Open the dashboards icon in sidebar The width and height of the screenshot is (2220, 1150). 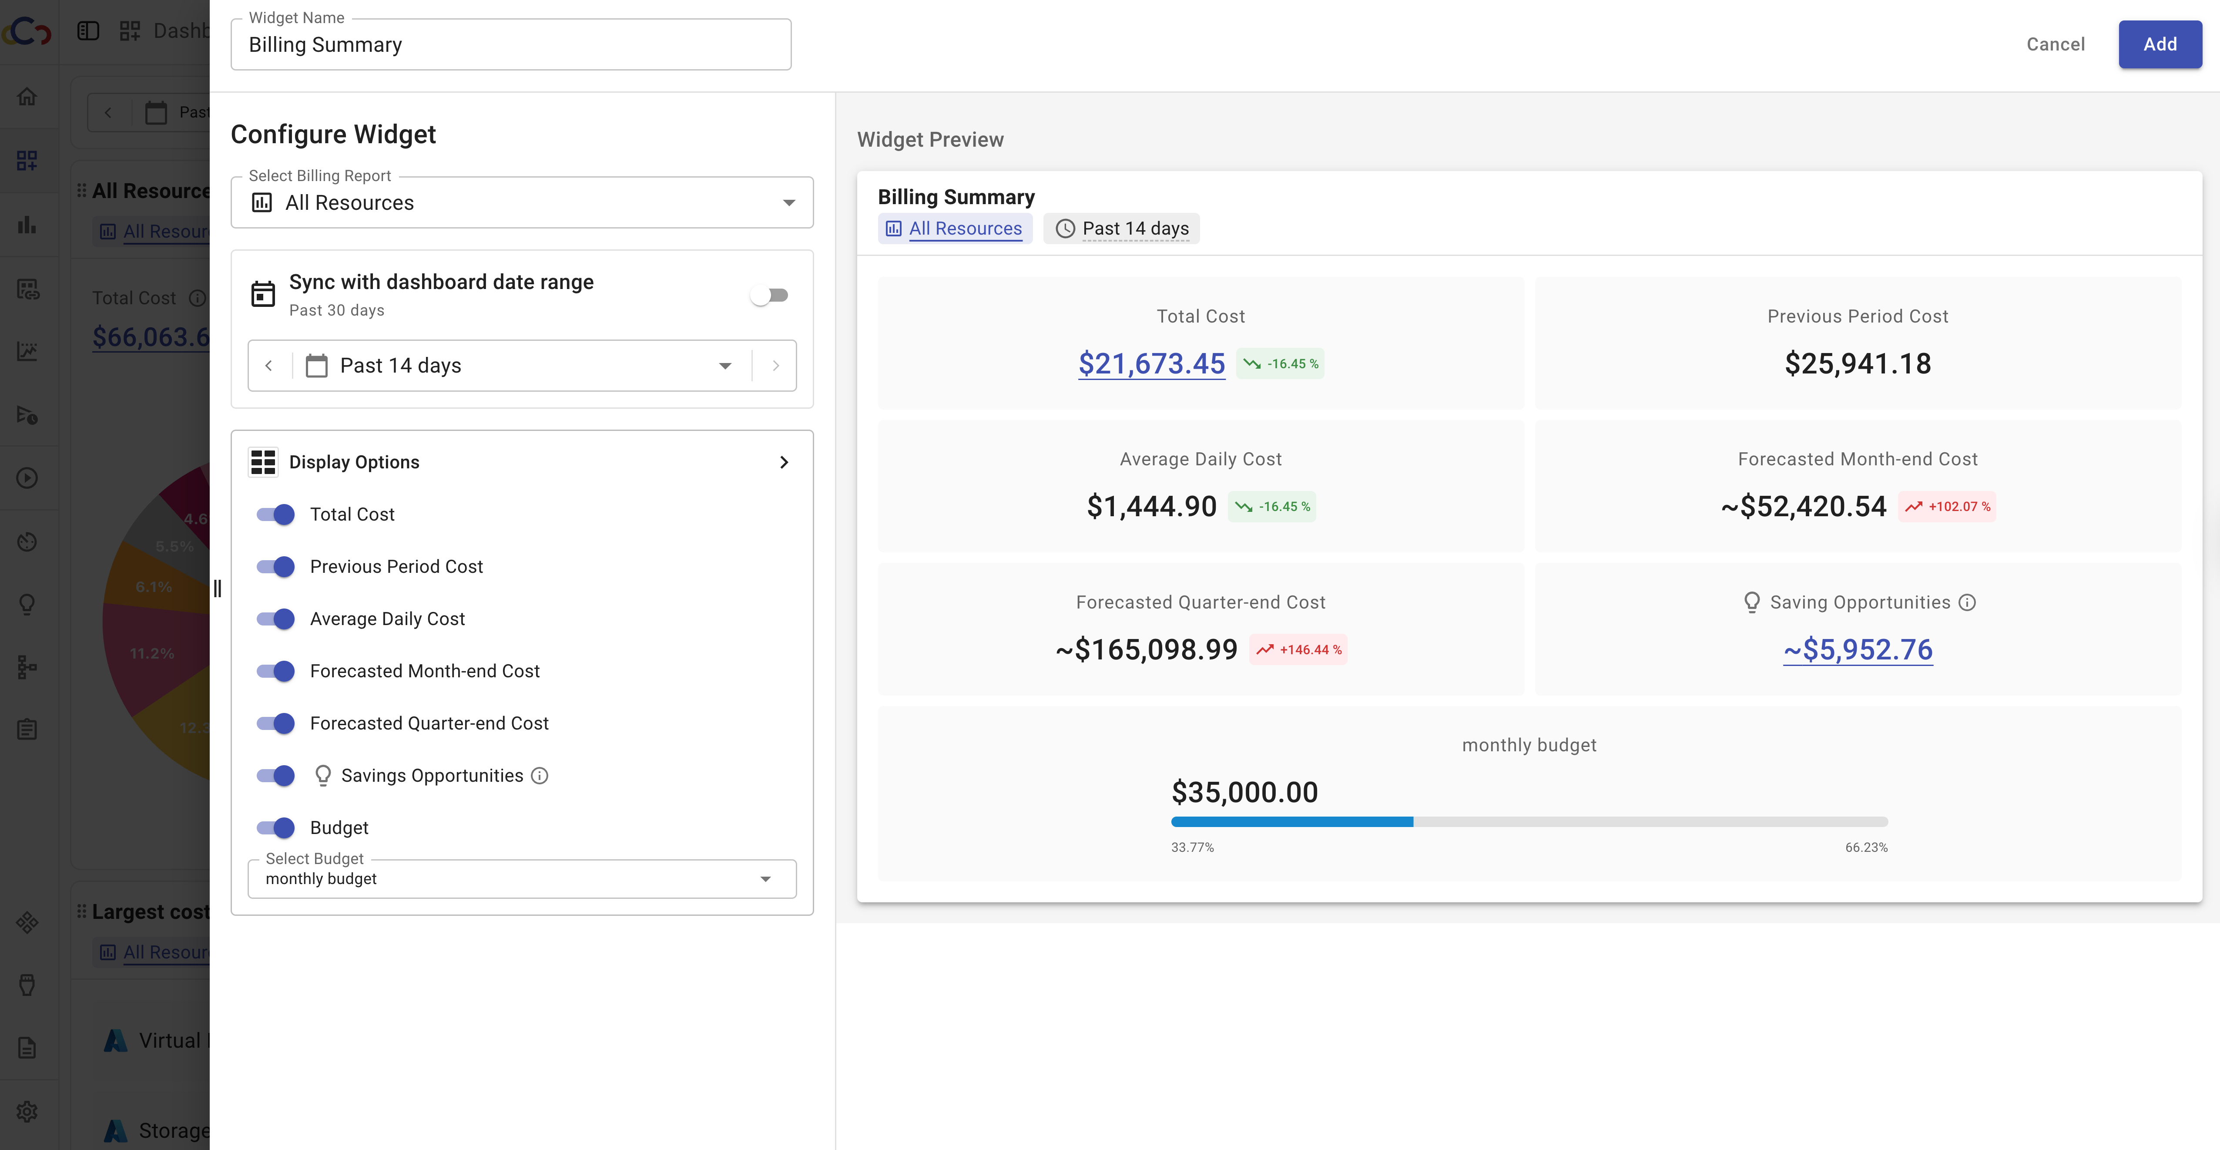tap(27, 160)
